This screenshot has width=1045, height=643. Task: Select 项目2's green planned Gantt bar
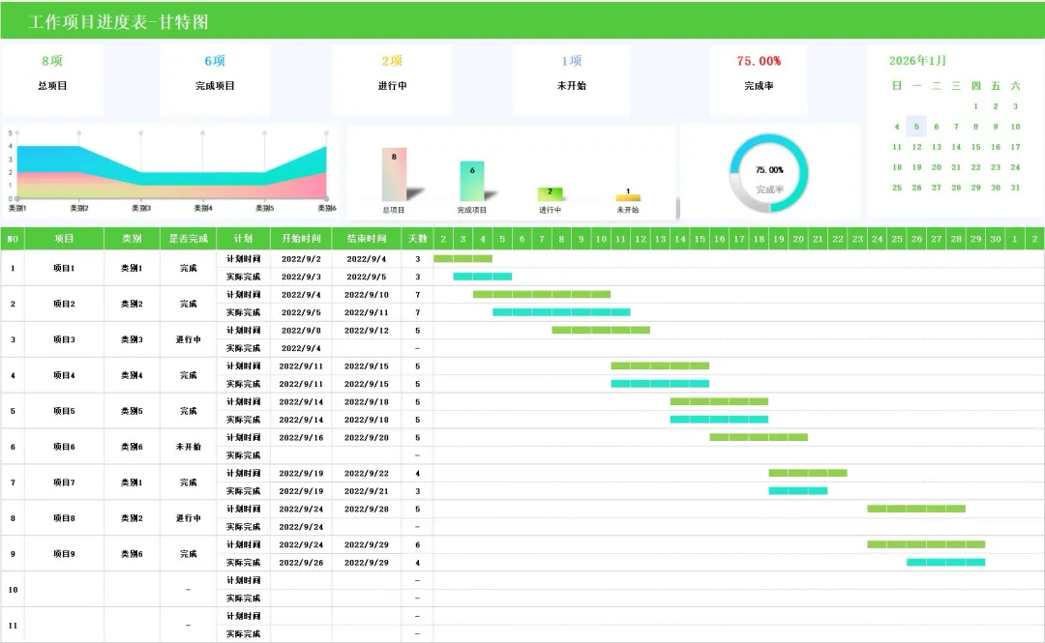pyautogui.click(x=542, y=295)
